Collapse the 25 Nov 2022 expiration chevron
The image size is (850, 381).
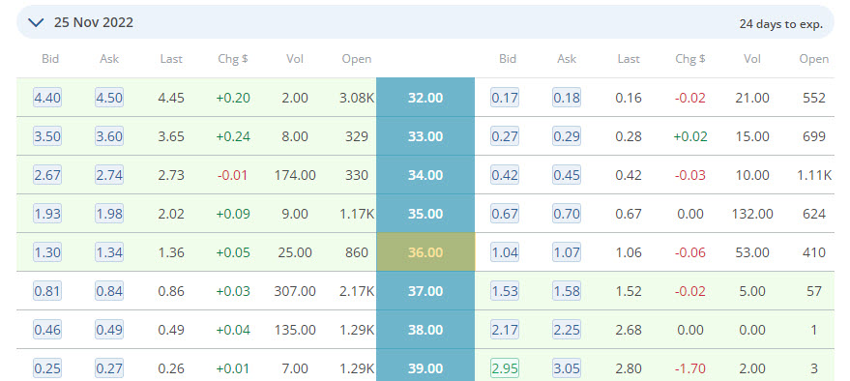(x=36, y=23)
